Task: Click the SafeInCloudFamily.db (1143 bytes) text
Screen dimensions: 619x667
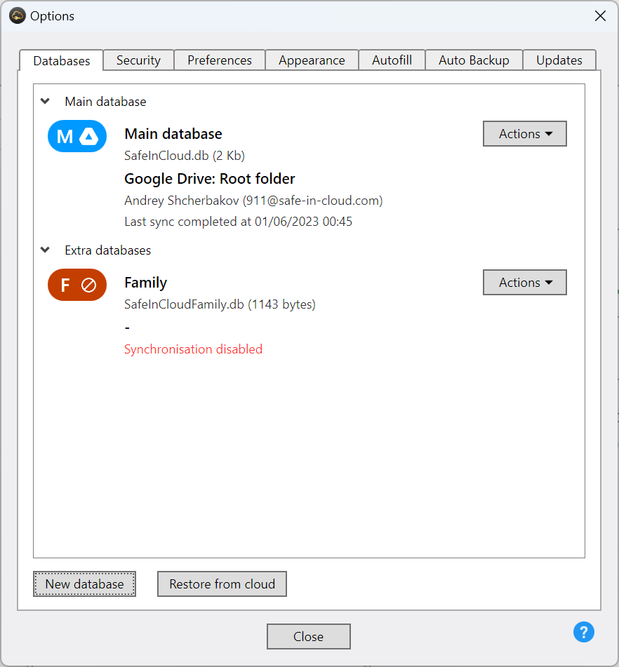Action: click(220, 304)
